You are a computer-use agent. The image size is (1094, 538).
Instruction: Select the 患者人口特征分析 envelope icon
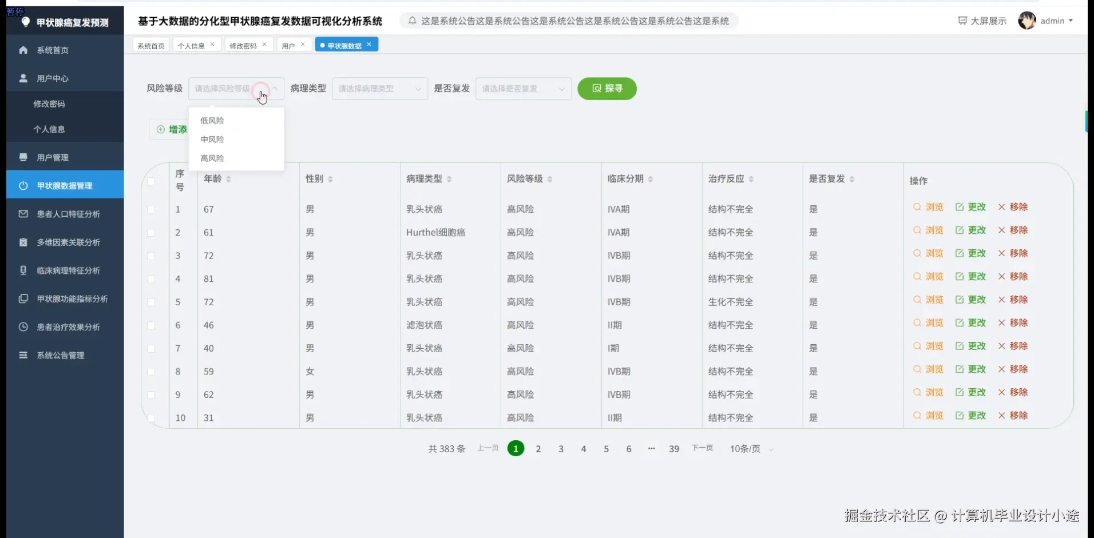coord(23,214)
